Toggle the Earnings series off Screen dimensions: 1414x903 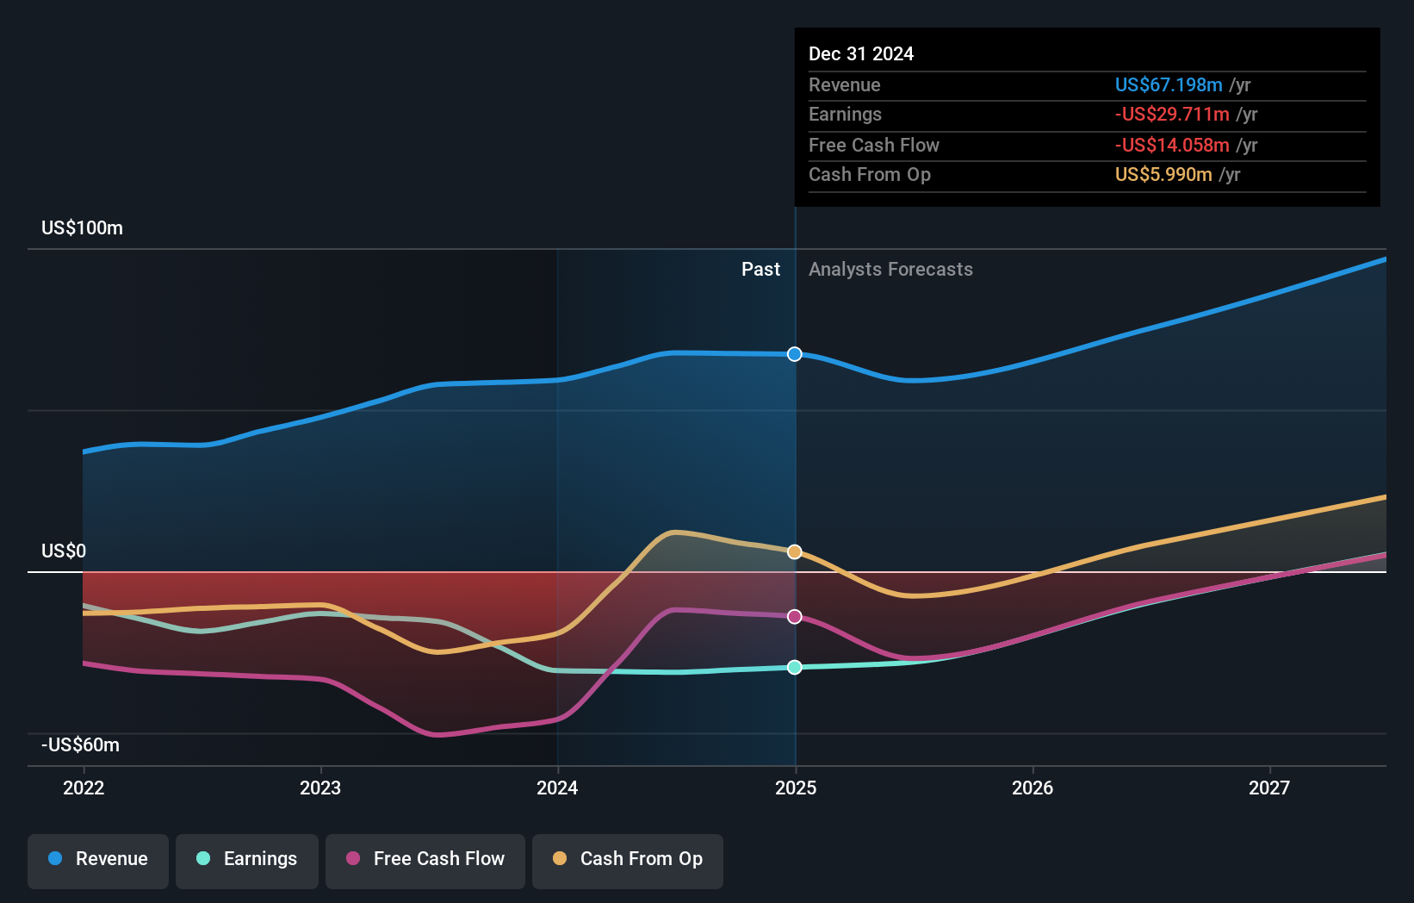pos(247,859)
